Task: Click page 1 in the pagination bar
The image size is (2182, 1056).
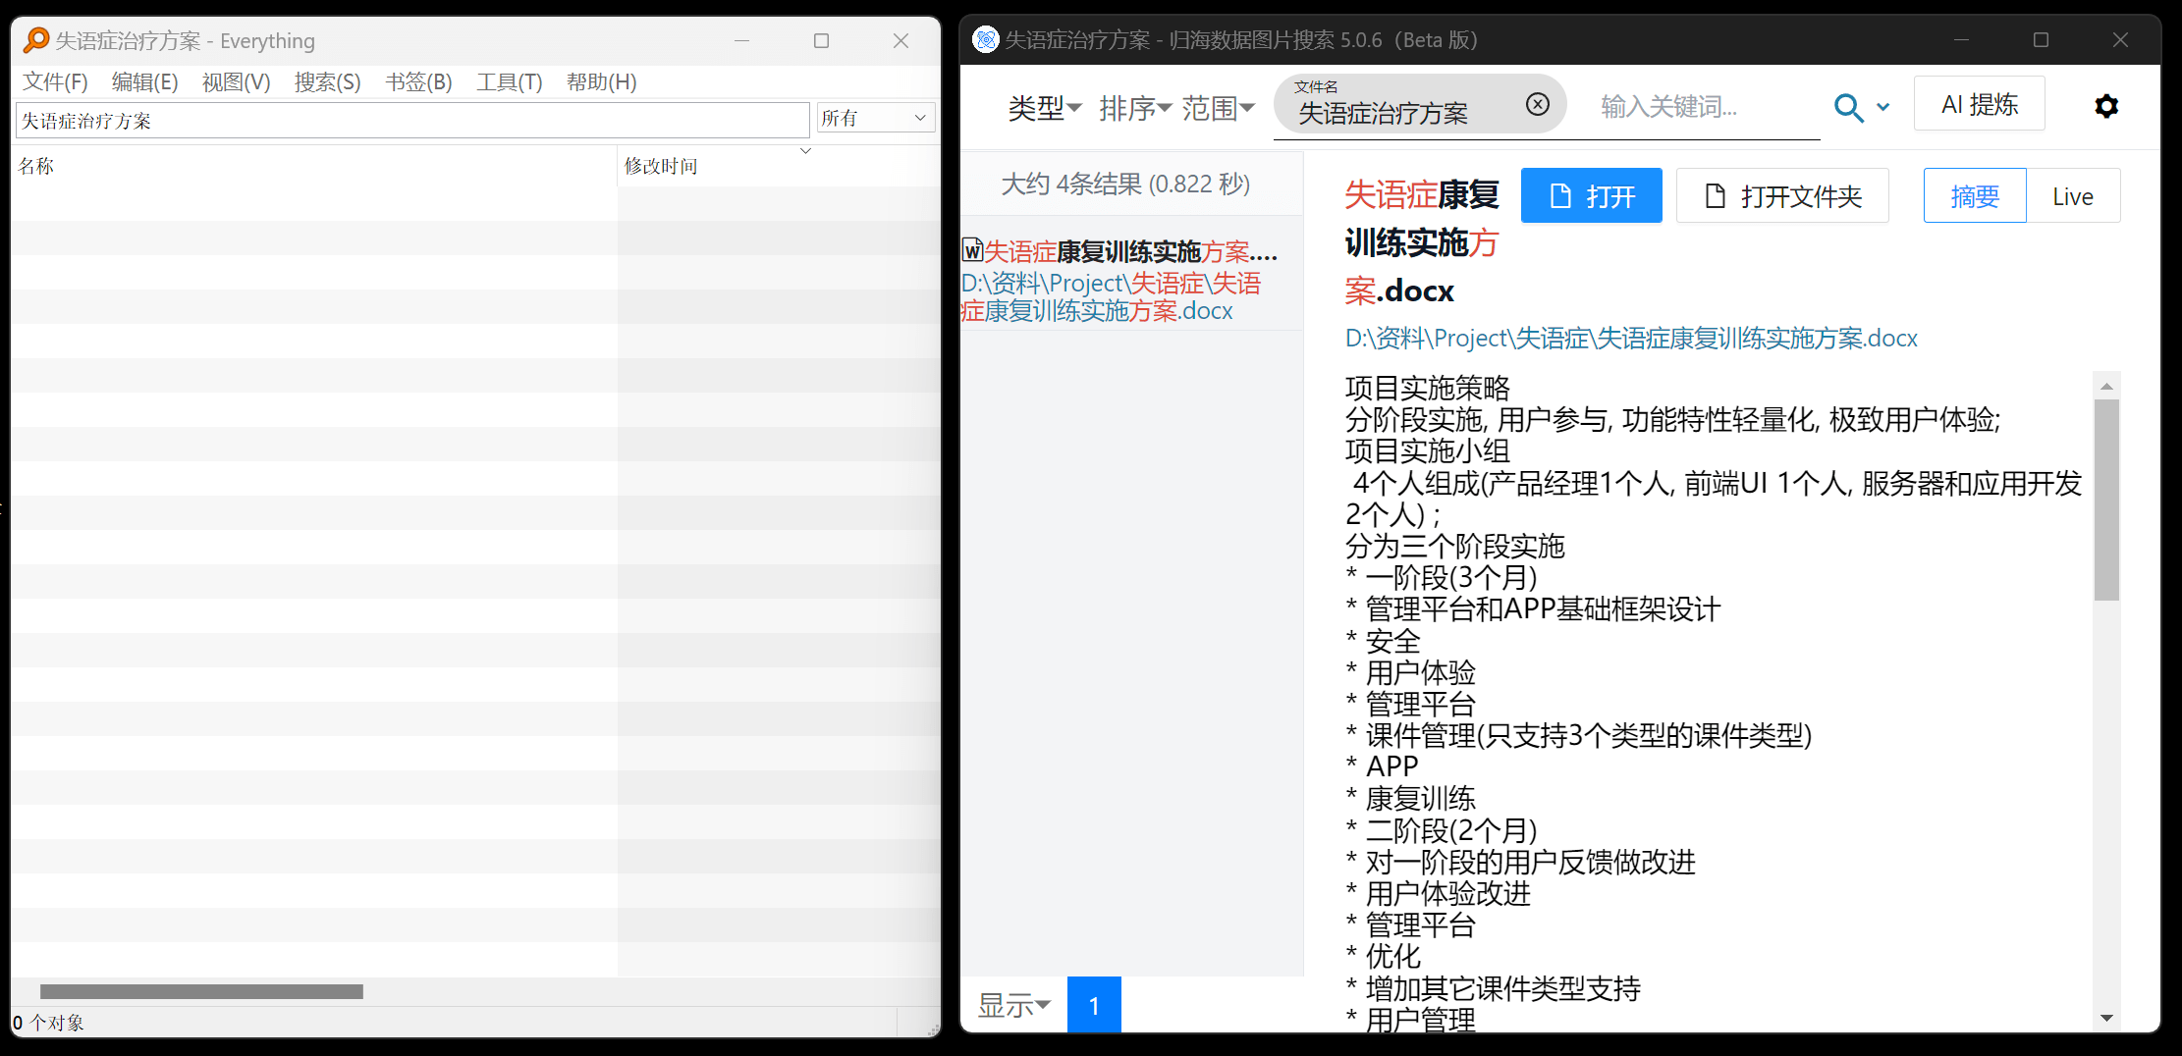Action: (x=1094, y=1005)
